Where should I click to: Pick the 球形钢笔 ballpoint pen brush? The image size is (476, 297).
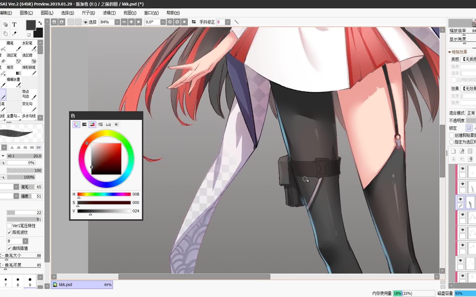coord(29,70)
